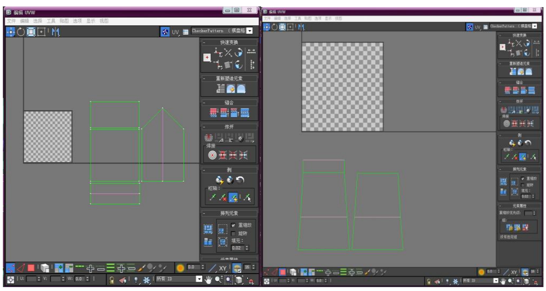
Task: Click Paint Select brush in left window
Action: tap(142, 268)
